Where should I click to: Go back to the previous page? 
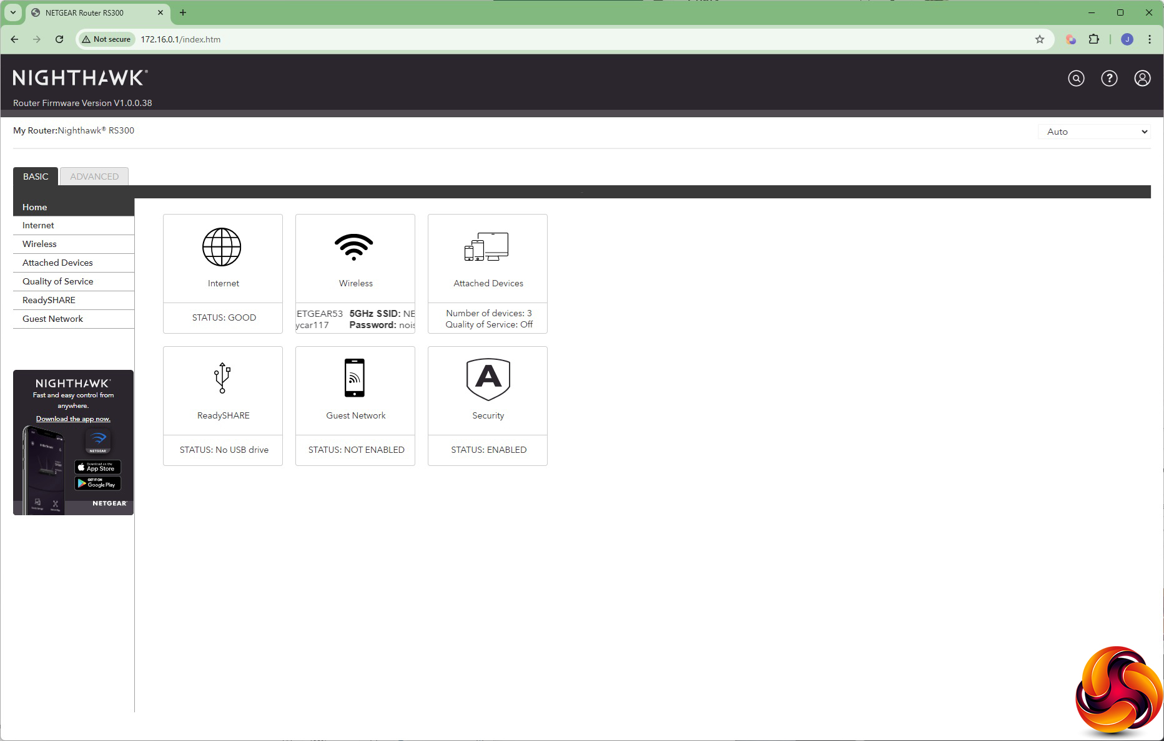14,39
